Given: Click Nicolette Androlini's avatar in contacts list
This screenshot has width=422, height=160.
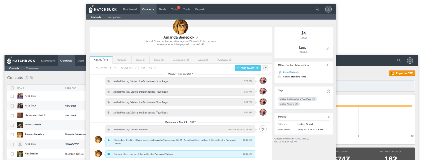Looking at the screenshot, I should (20, 115).
